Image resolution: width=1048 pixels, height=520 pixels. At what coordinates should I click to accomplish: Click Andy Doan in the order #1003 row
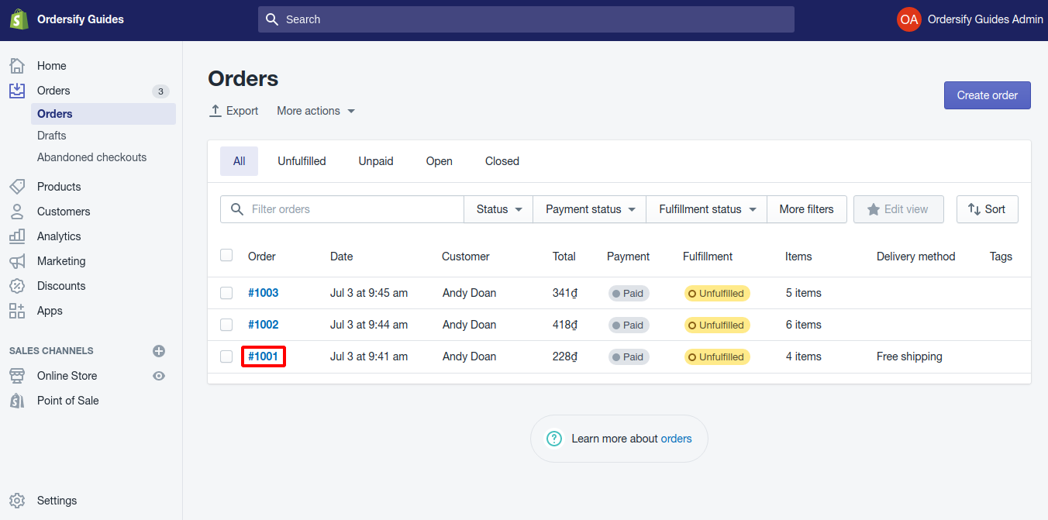(x=469, y=293)
